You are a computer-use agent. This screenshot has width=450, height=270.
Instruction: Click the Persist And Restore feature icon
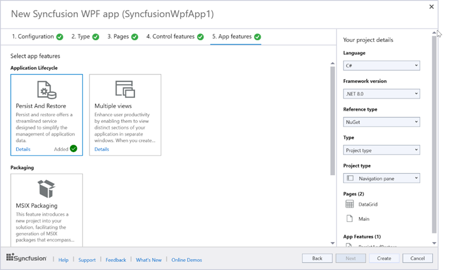46,90
